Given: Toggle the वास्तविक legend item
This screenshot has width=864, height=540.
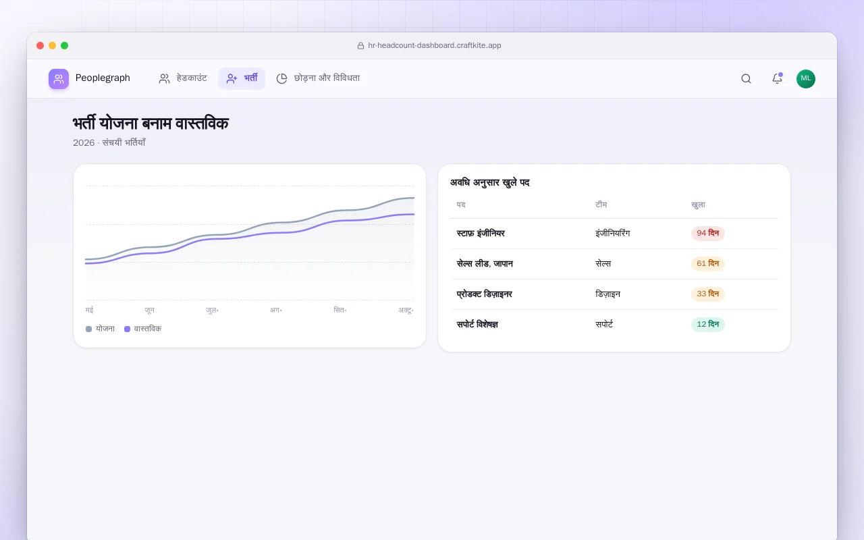Looking at the screenshot, I should click(x=143, y=329).
